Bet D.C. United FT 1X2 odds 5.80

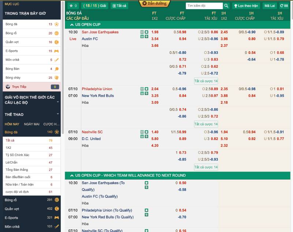[155, 139]
